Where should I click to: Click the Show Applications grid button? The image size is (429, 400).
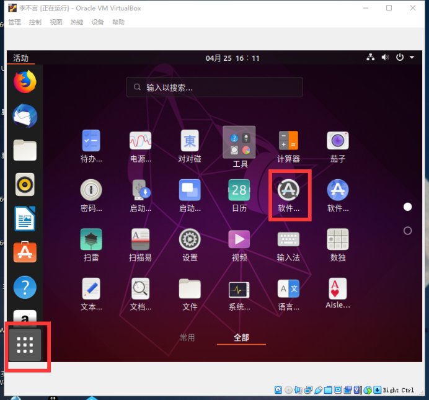[x=25, y=345]
